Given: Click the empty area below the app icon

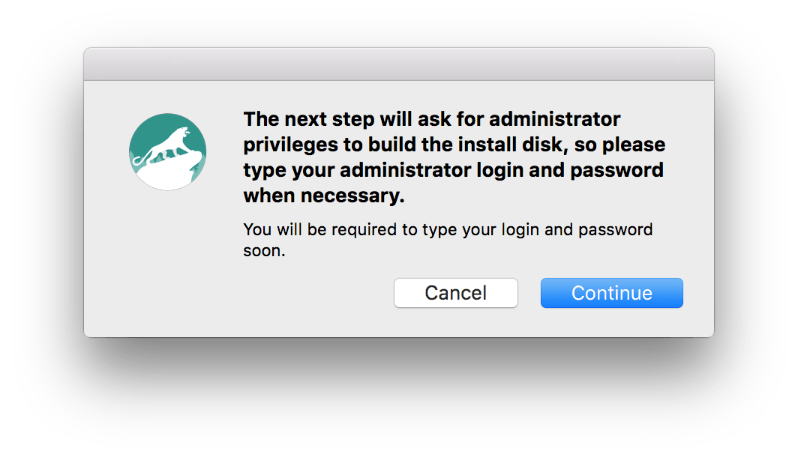Looking at the screenshot, I should click(x=168, y=254).
